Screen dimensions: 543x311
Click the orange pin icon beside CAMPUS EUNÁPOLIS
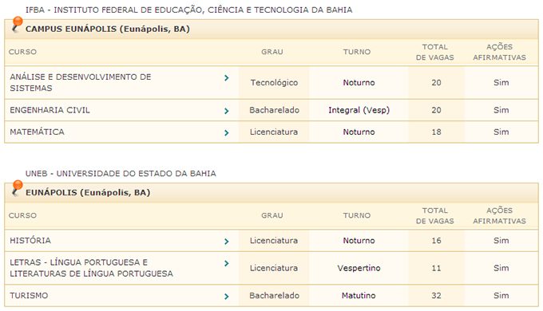16,25
